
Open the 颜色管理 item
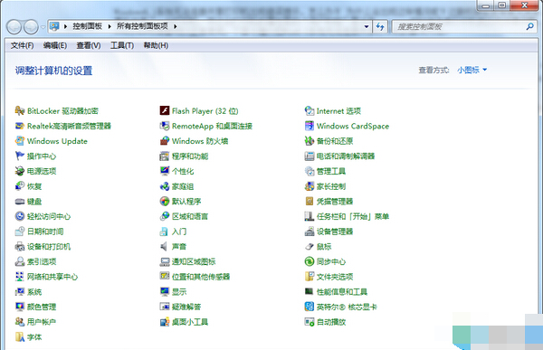(35, 307)
